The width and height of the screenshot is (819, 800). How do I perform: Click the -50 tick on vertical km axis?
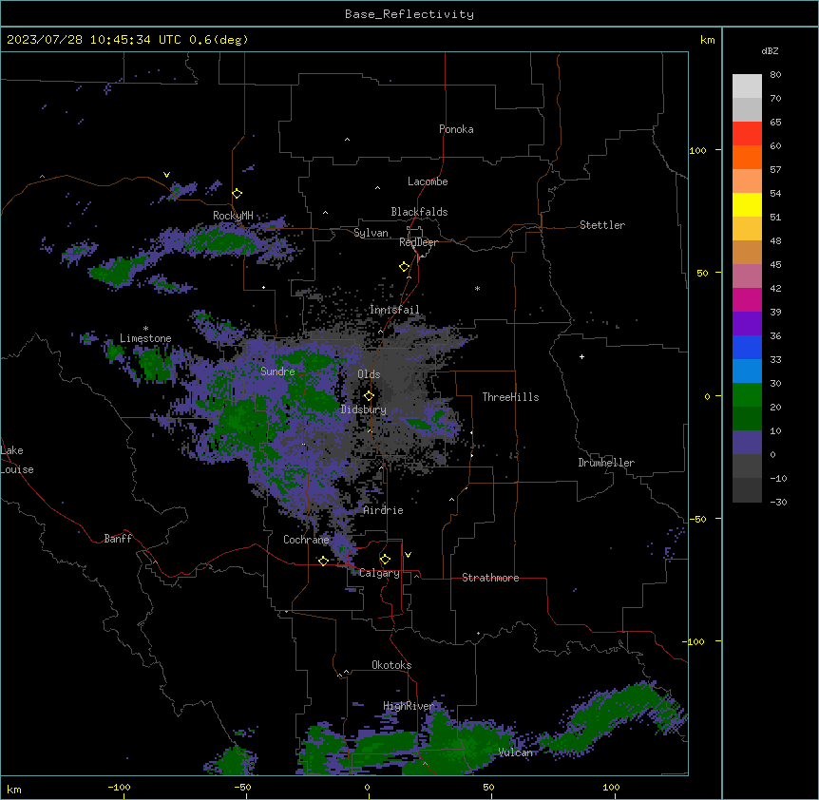(697, 519)
